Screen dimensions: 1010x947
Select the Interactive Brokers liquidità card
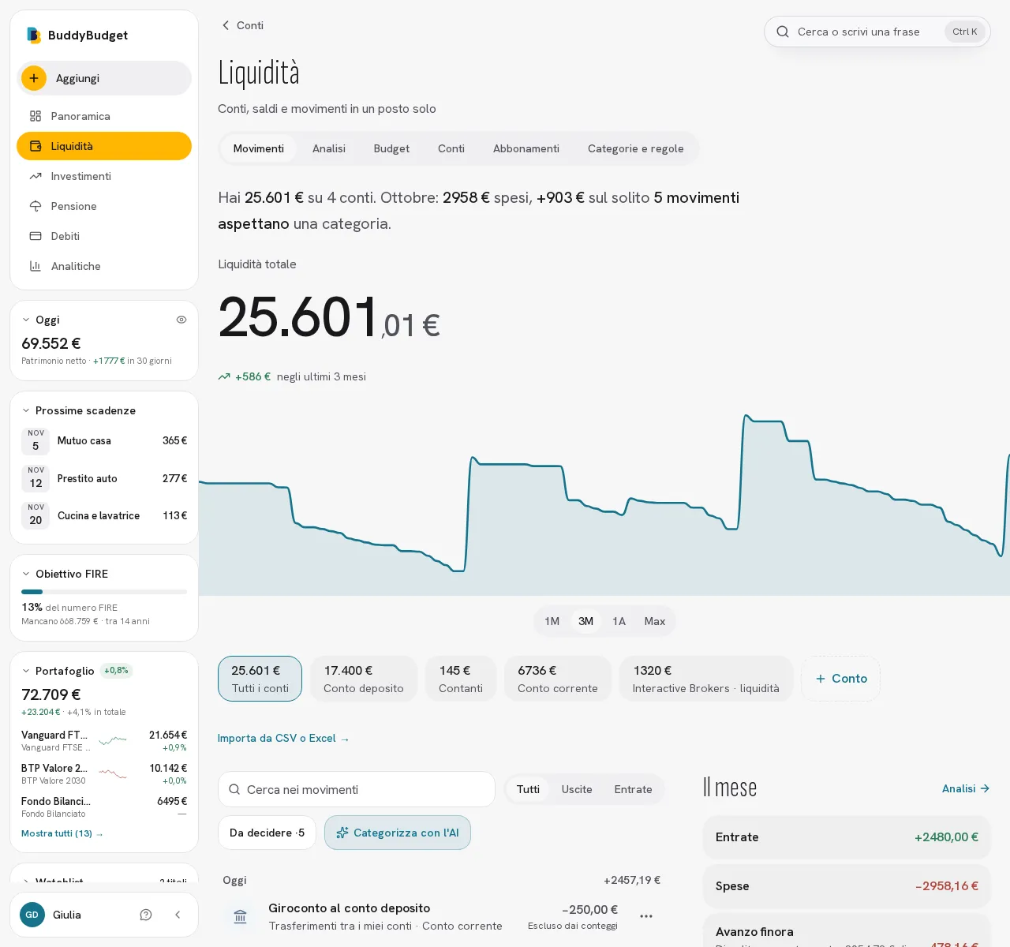point(706,679)
